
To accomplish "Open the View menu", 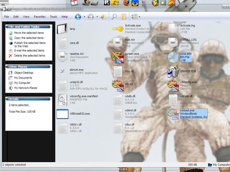I will tap(26, 17).
